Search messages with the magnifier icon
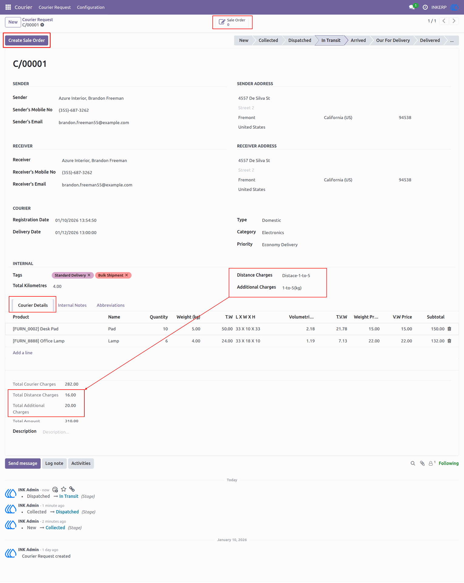The width and height of the screenshot is (464, 583). [x=413, y=463]
